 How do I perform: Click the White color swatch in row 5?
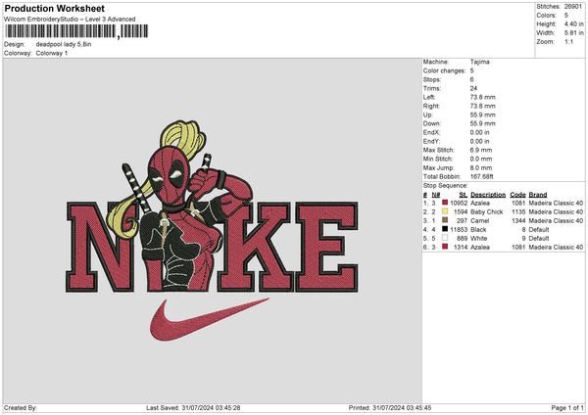pos(445,238)
